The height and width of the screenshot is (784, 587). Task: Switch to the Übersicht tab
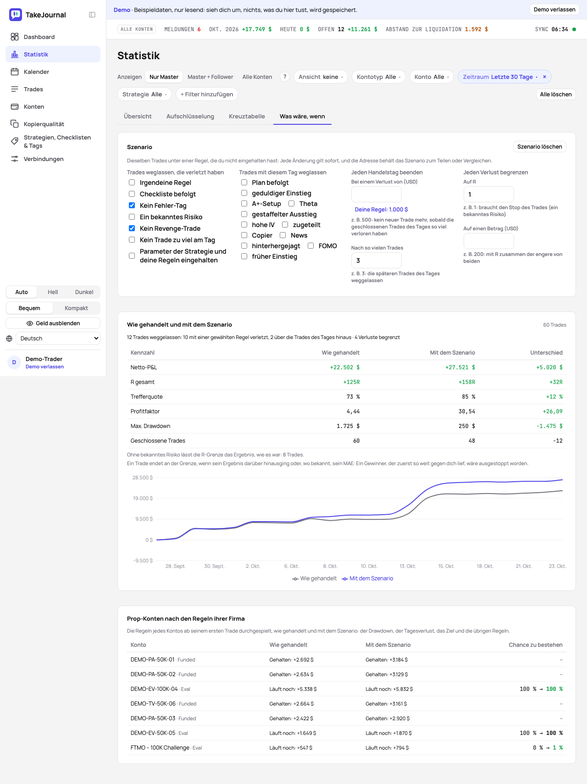pyautogui.click(x=138, y=116)
